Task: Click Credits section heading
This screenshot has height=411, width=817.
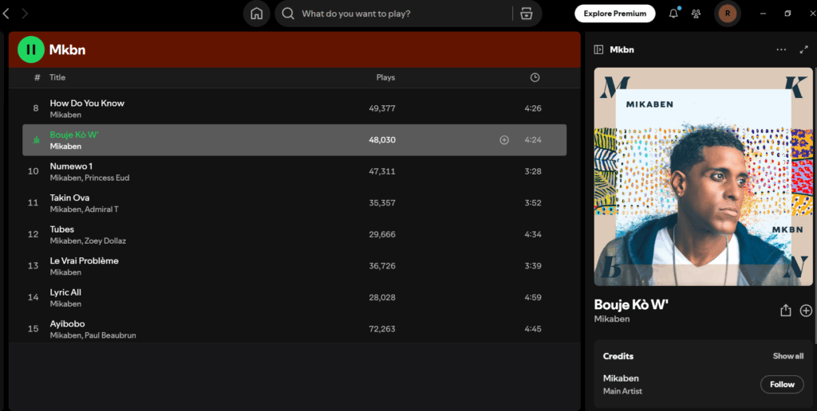Action: pos(618,356)
